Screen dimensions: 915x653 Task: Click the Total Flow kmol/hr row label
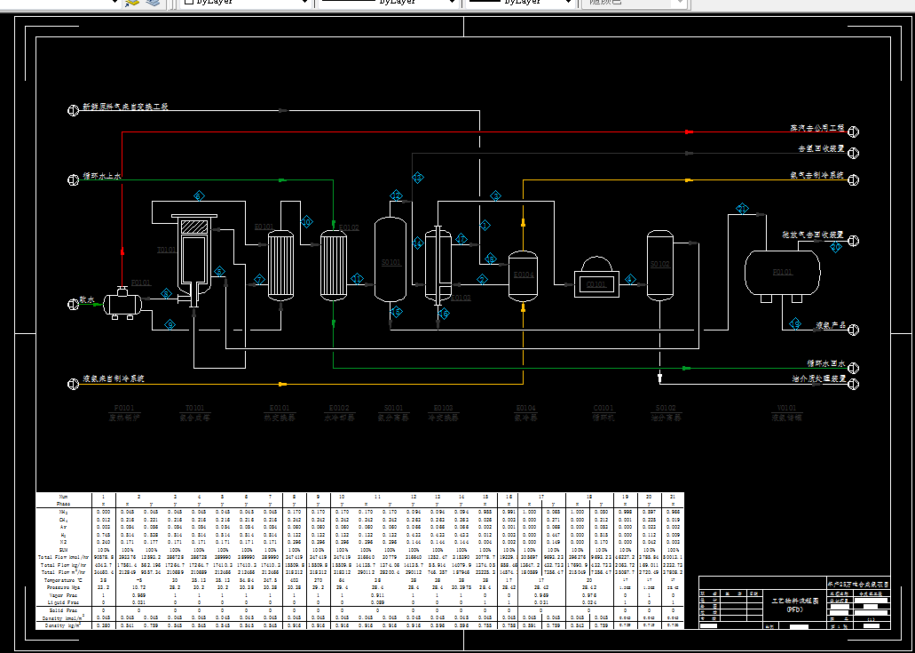[x=63, y=557]
